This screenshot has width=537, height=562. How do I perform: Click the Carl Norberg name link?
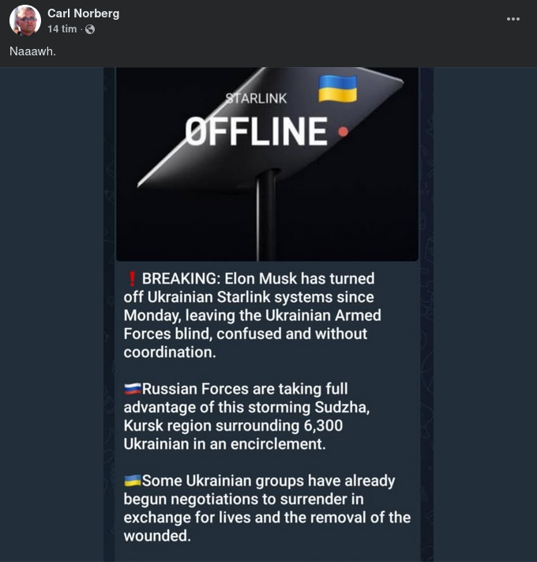(x=83, y=13)
